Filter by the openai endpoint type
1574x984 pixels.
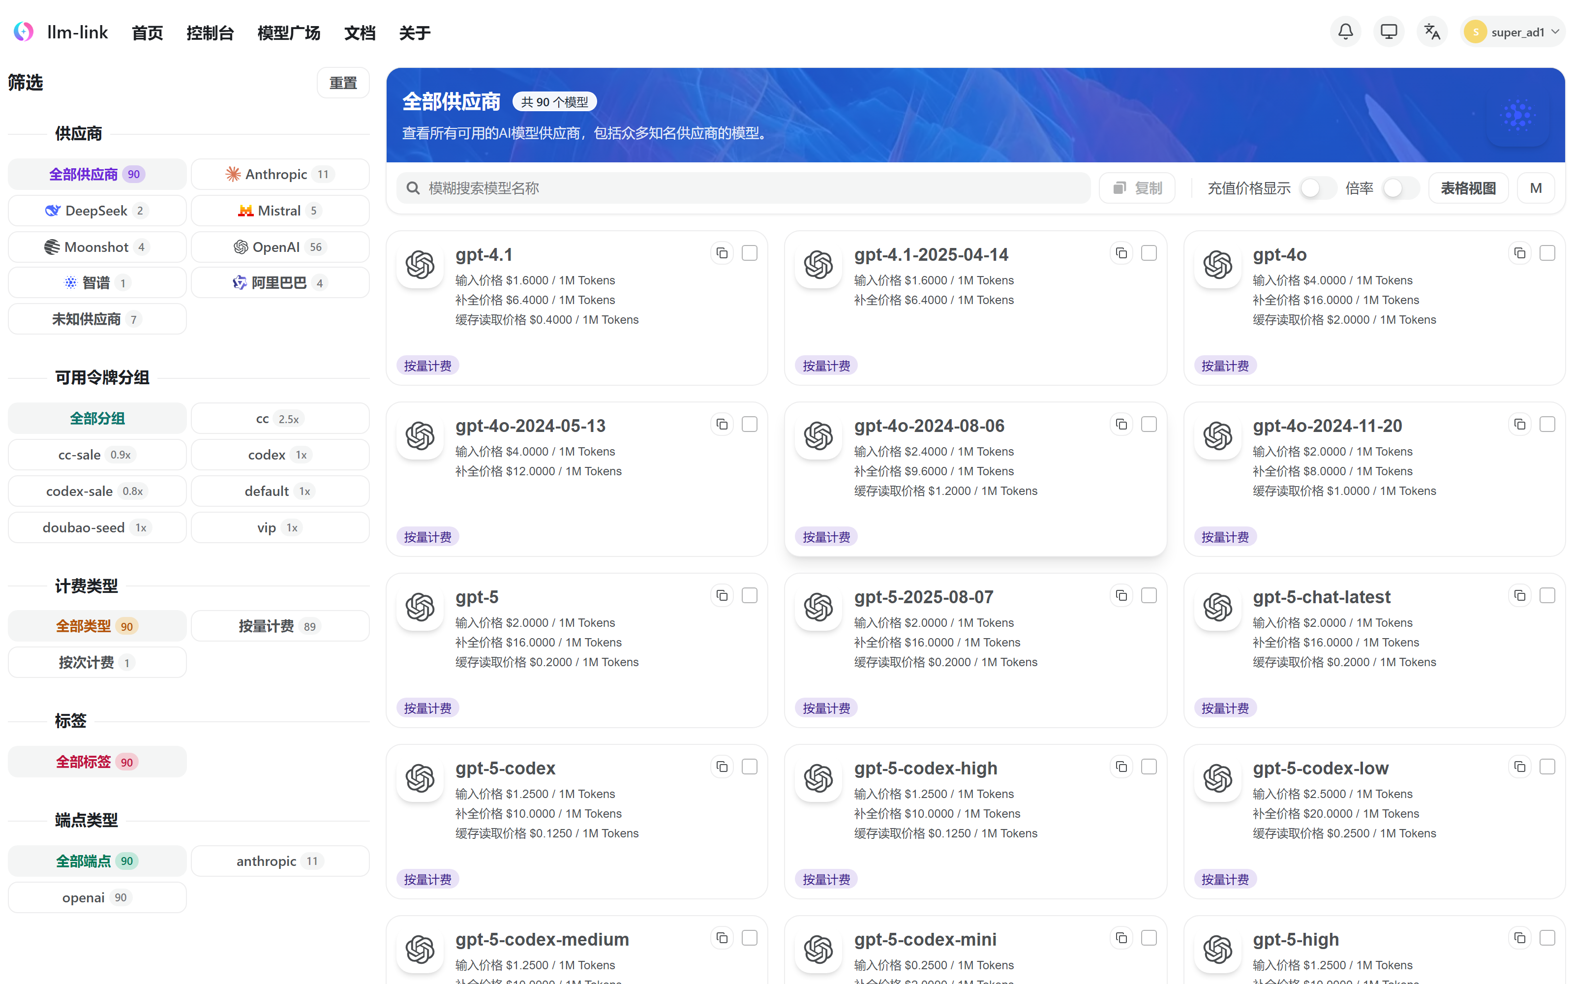tap(97, 897)
